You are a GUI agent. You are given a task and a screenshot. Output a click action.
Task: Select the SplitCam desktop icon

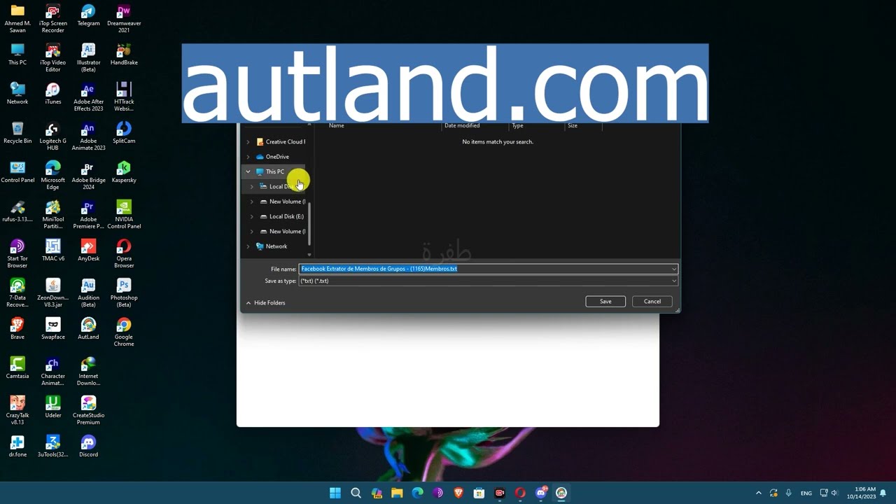tap(124, 133)
